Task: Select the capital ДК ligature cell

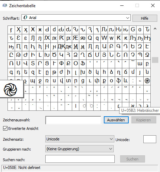Action: coord(61,47)
